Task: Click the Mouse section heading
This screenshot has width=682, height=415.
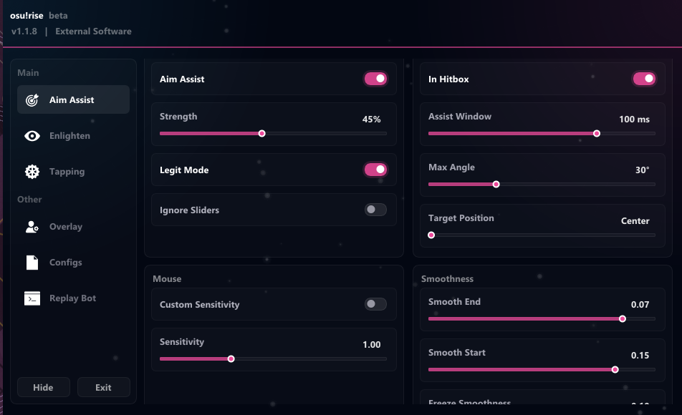Action: [x=167, y=279]
